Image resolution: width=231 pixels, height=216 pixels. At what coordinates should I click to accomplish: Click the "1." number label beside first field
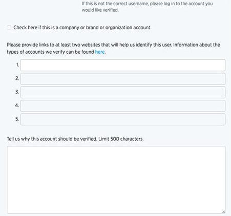pos(17,65)
